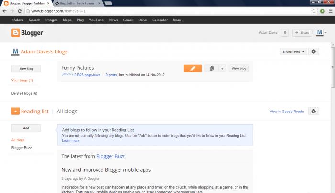Open Gmail in the Google bar
The height and width of the screenshot is (193, 335).
coord(128,20)
